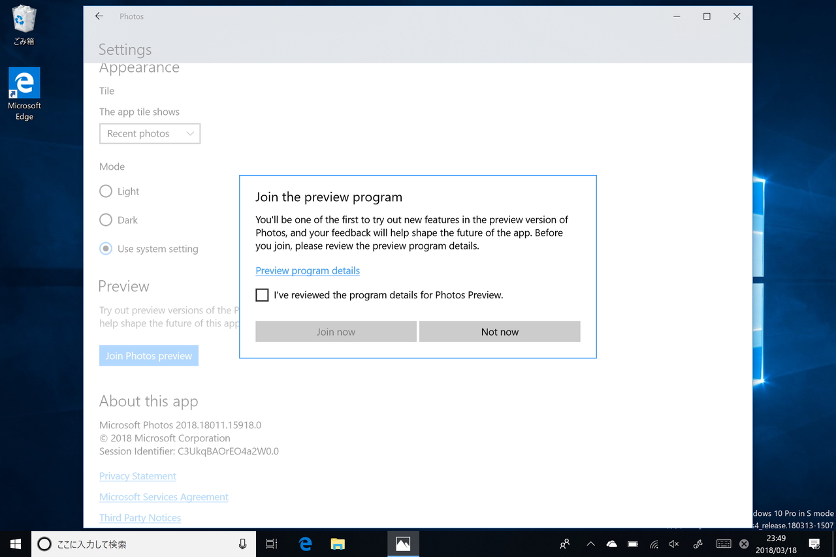Open the Preview program details link
Screen dimensions: 836x557
(x=308, y=270)
